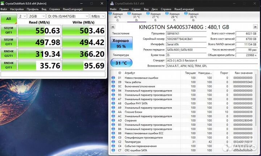
Task: Open Профиль menu in CrystalDiskMark
Action: (x=33, y=9)
